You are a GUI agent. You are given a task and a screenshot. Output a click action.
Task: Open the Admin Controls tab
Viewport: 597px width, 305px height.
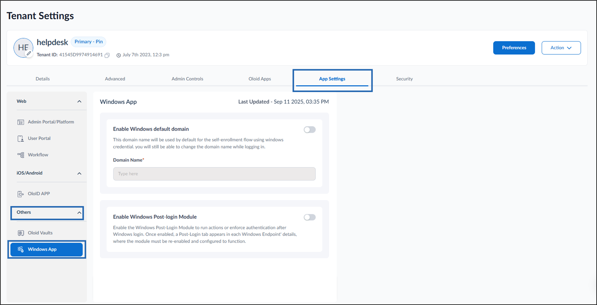[x=187, y=79]
